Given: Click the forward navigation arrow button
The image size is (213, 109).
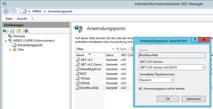Looking at the screenshot, I should (14, 12).
